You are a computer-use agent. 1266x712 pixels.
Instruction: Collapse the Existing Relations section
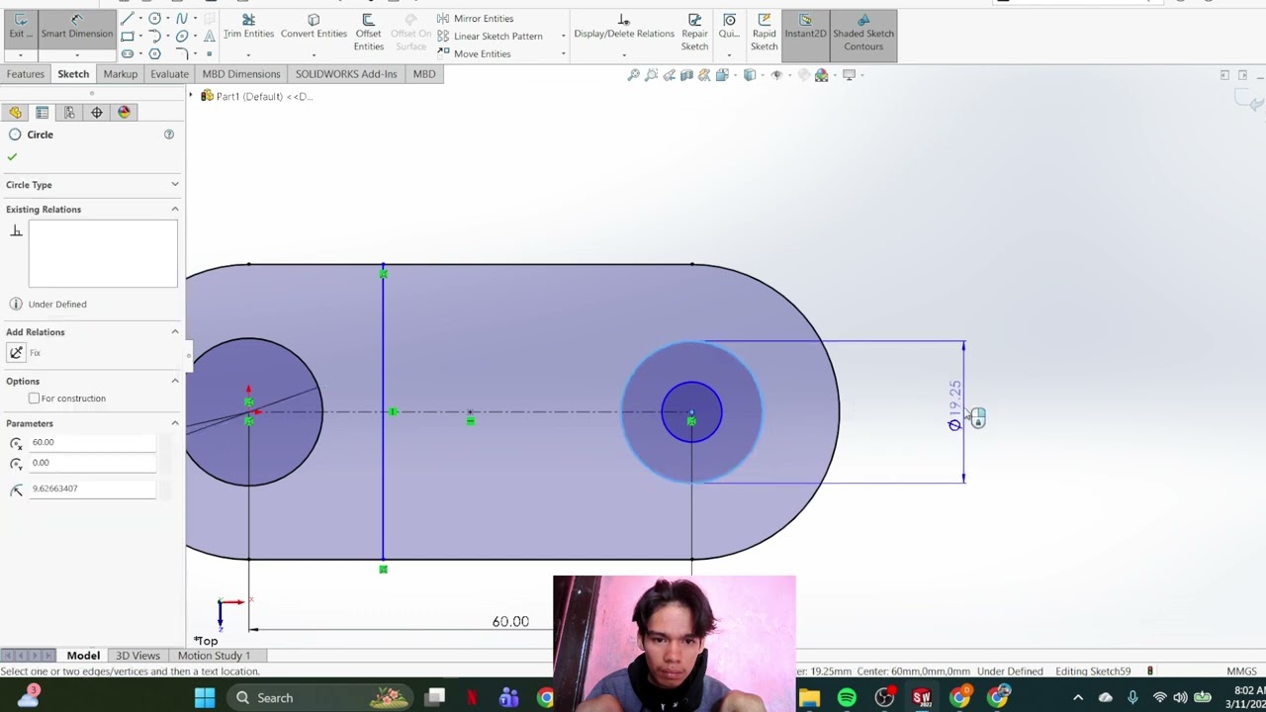tap(175, 210)
